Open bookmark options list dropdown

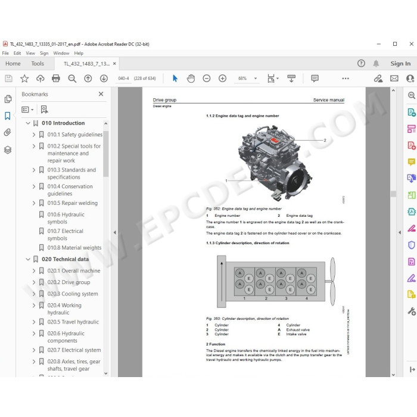pyautogui.click(x=27, y=110)
